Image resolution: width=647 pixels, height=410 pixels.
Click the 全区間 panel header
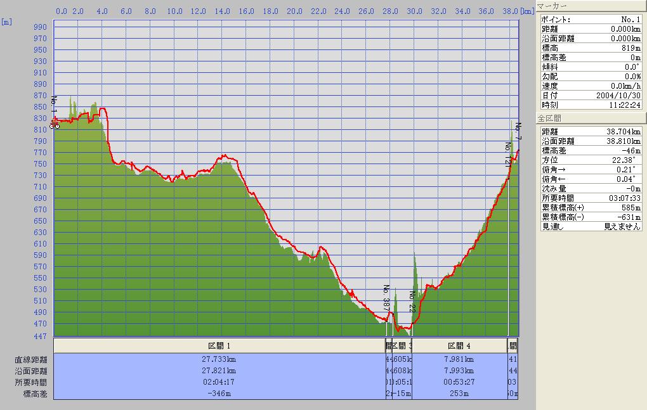point(590,119)
